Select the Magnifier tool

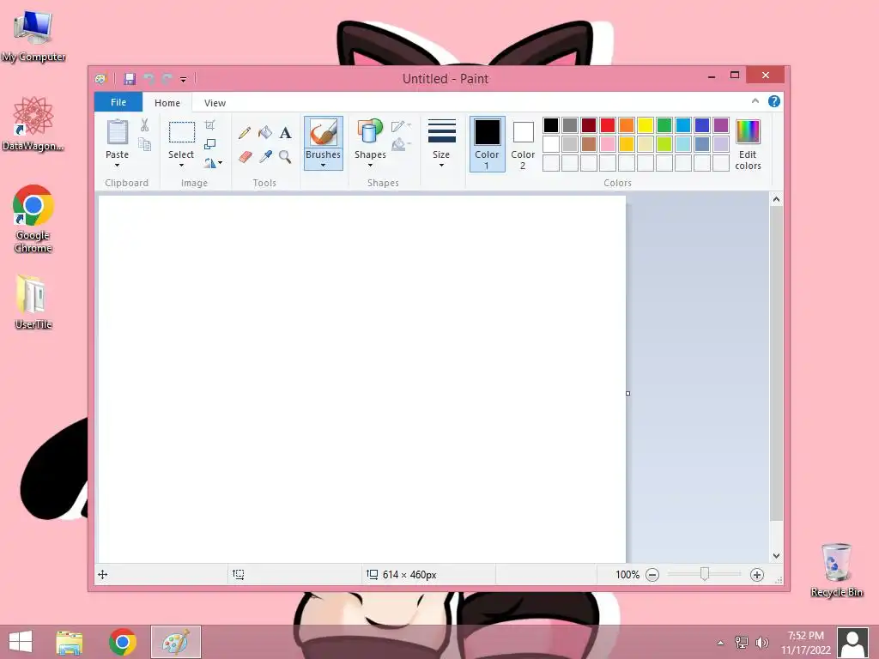click(x=285, y=157)
